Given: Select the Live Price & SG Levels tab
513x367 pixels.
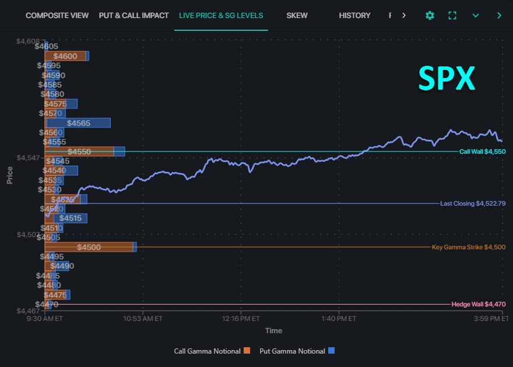Looking at the screenshot, I should click(x=221, y=16).
